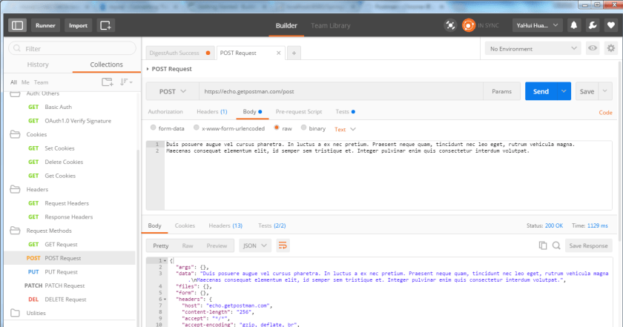Click the environment quick look eye icon
The height and width of the screenshot is (327, 623).
(x=593, y=48)
